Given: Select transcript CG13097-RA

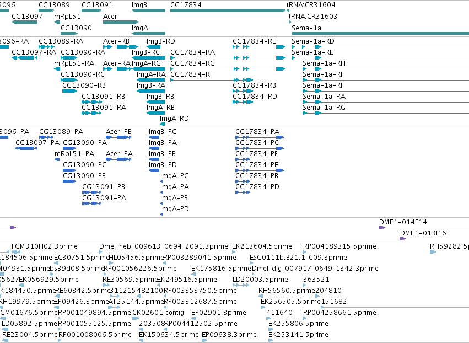Looking at the screenshot, I should pyautogui.click(x=34, y=52).
